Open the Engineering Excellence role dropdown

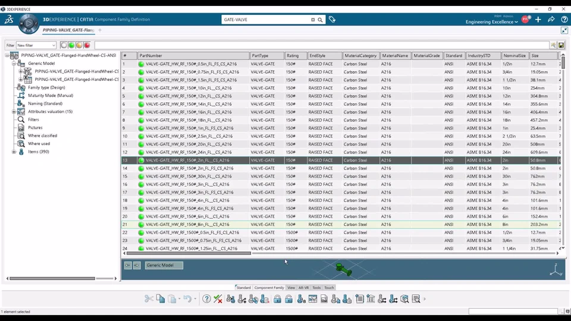tap(492, 22)
